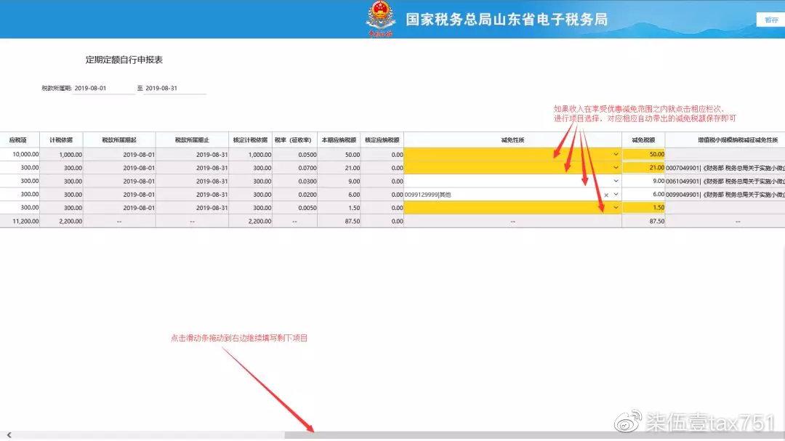Click the 减免税额 field showing 6.00
Screen dimensions: 785x441
pos(643,195)
